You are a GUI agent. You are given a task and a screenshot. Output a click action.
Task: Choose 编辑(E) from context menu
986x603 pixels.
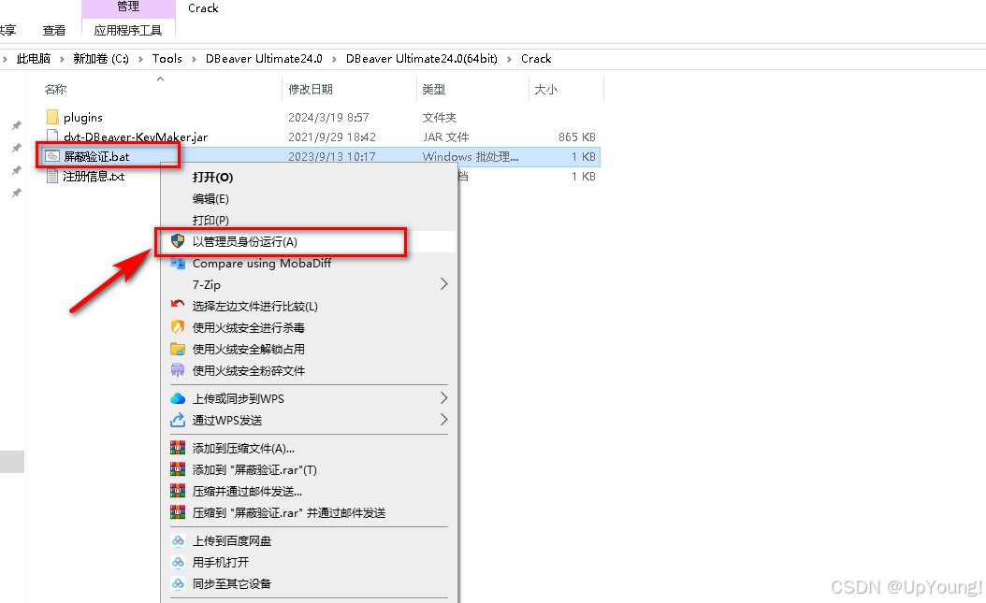(x=210, y=199)
